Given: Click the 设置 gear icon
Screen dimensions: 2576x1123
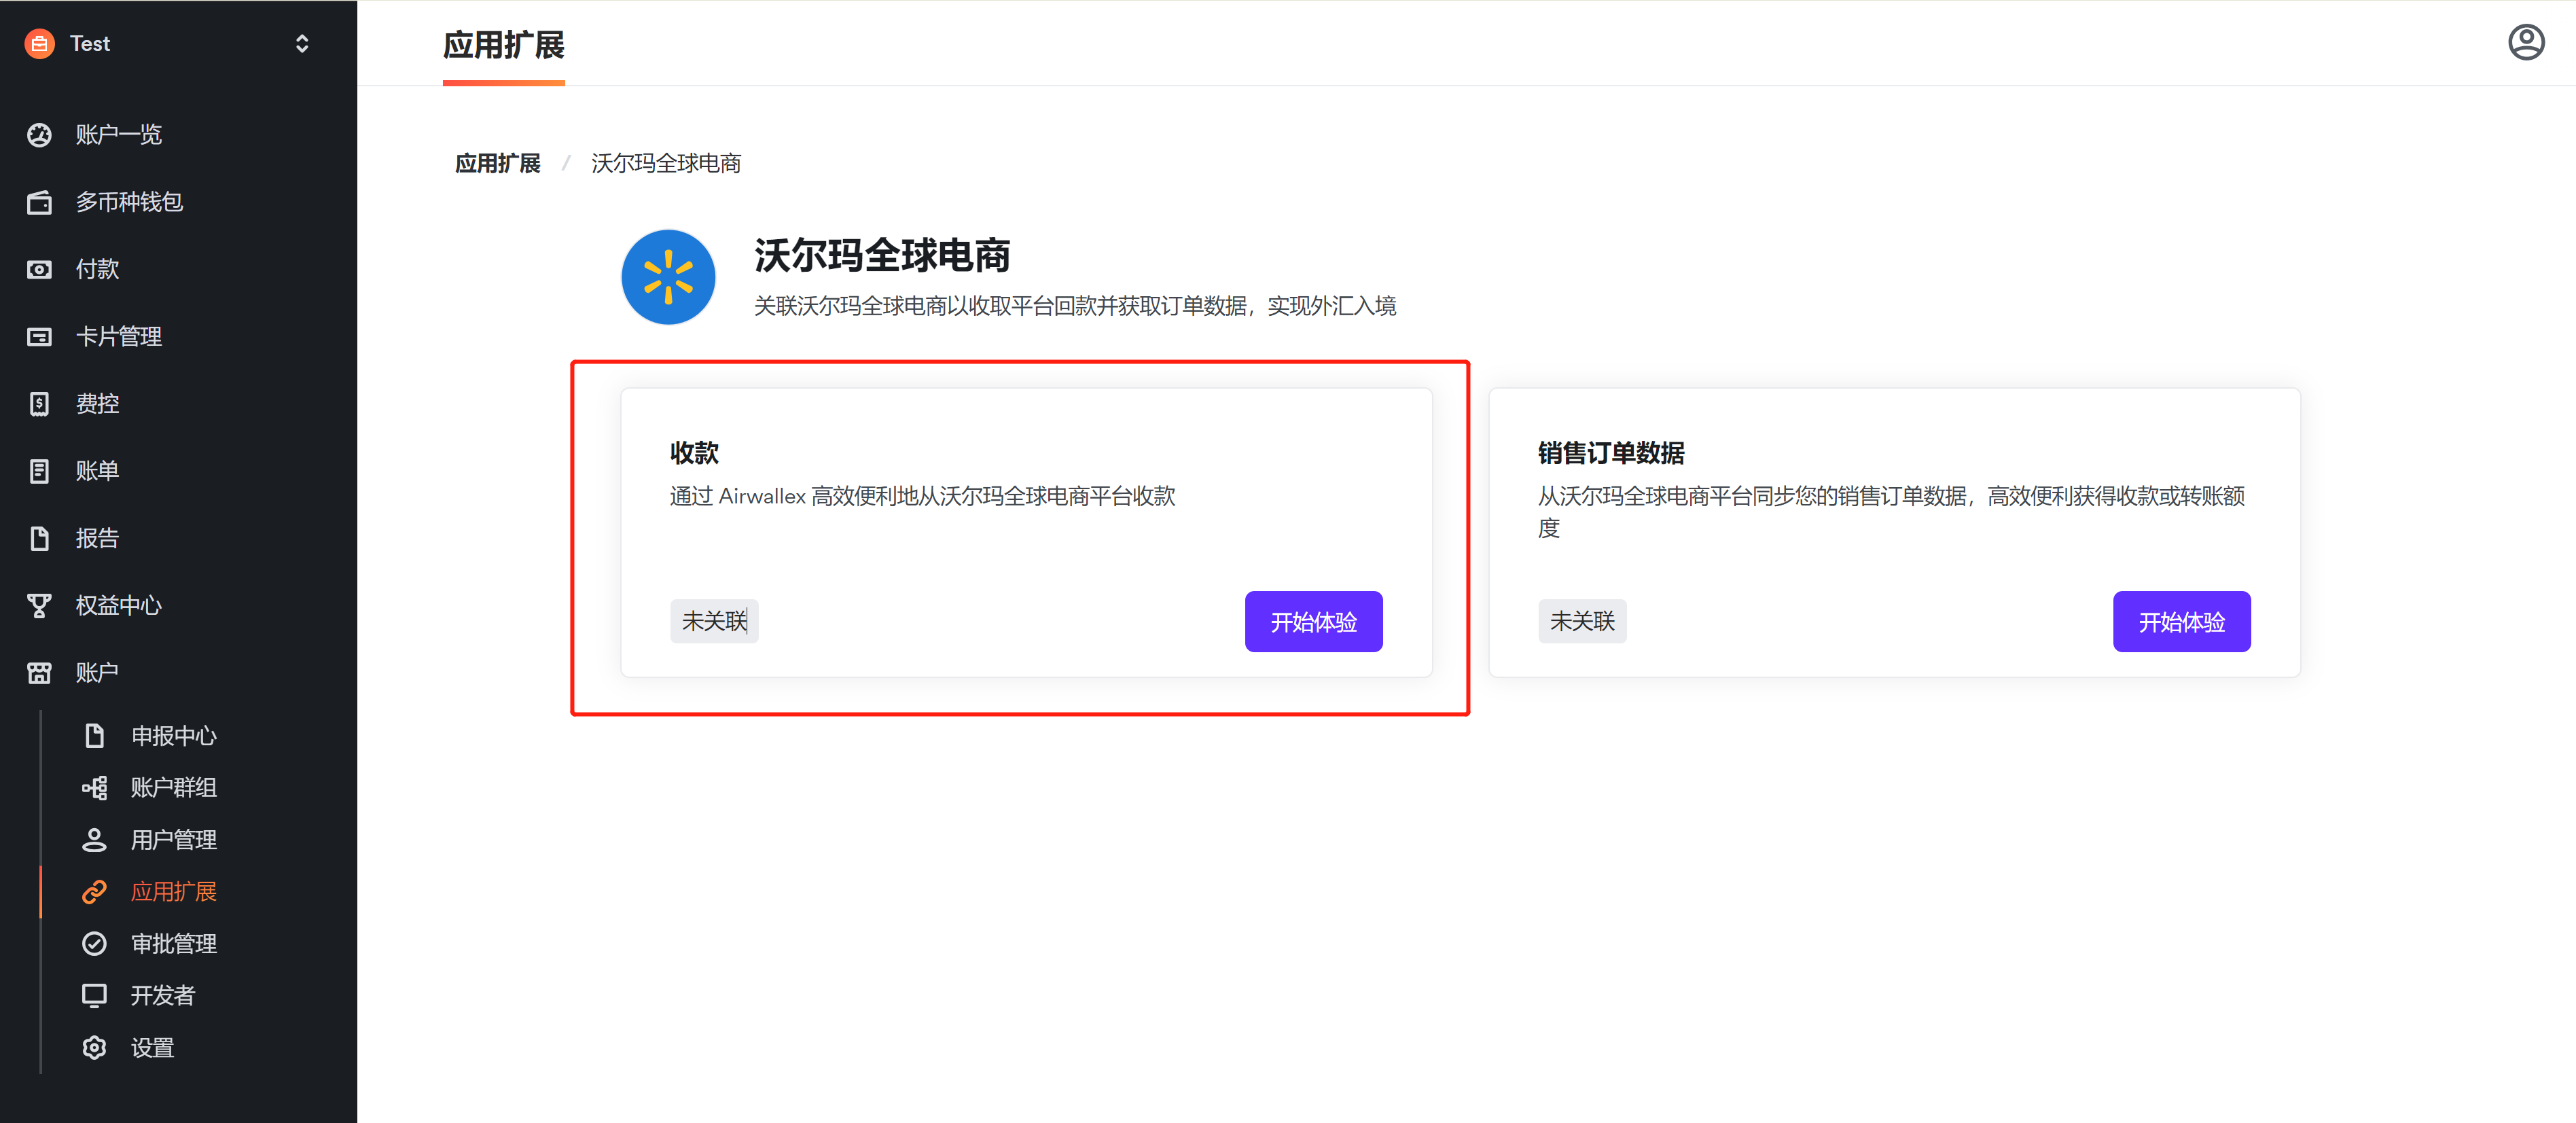Looking at the screenshot, I should tap(94, 1048).
